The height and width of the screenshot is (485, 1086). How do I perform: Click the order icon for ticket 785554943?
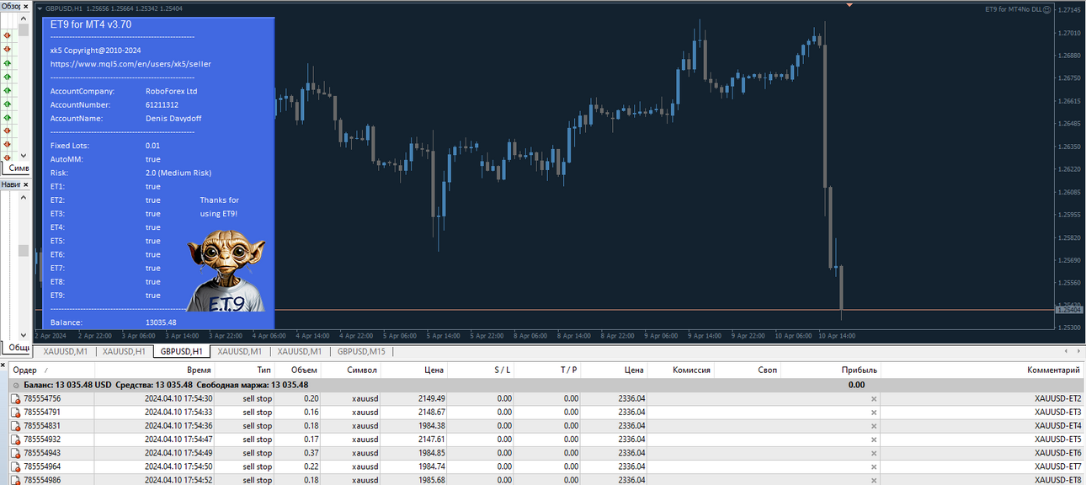pos(15,453)
